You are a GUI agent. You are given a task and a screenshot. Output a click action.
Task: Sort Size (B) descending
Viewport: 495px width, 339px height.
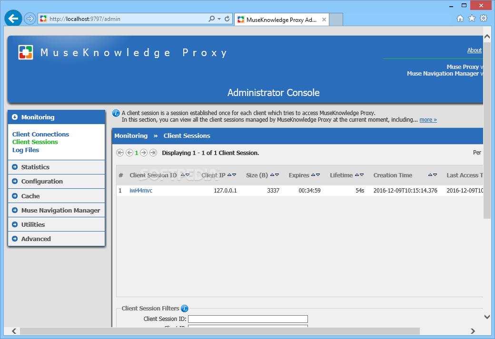(x=277, y=174)
